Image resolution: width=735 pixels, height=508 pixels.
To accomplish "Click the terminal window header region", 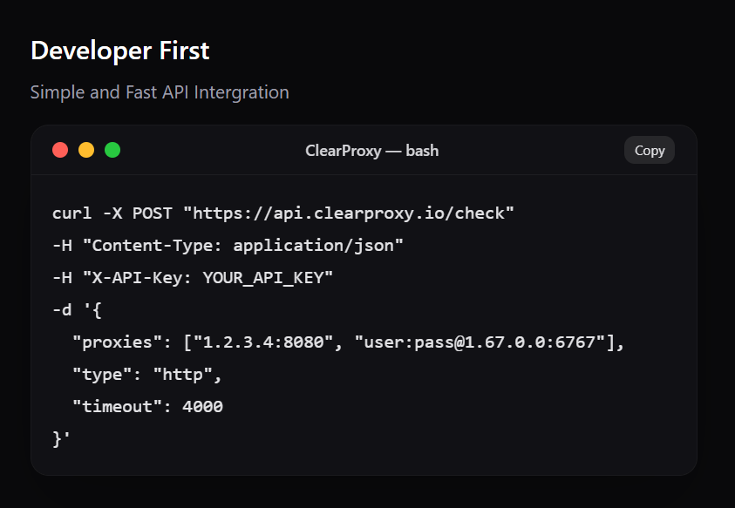I will (523, 150).
